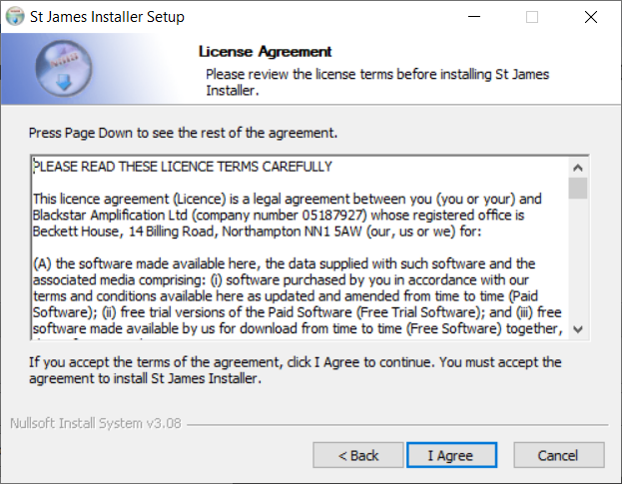Click the "Press Page Down" instruction text

pyautogui.click(x=183, y=132)
